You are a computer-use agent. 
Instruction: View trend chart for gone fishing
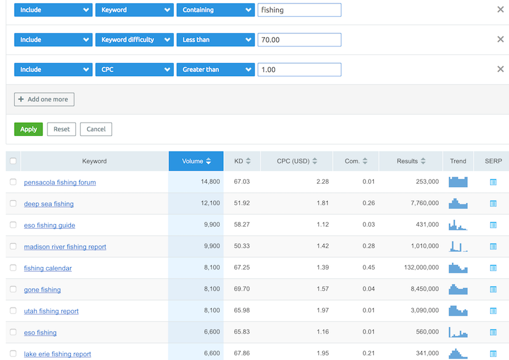[x=458, y=289]
